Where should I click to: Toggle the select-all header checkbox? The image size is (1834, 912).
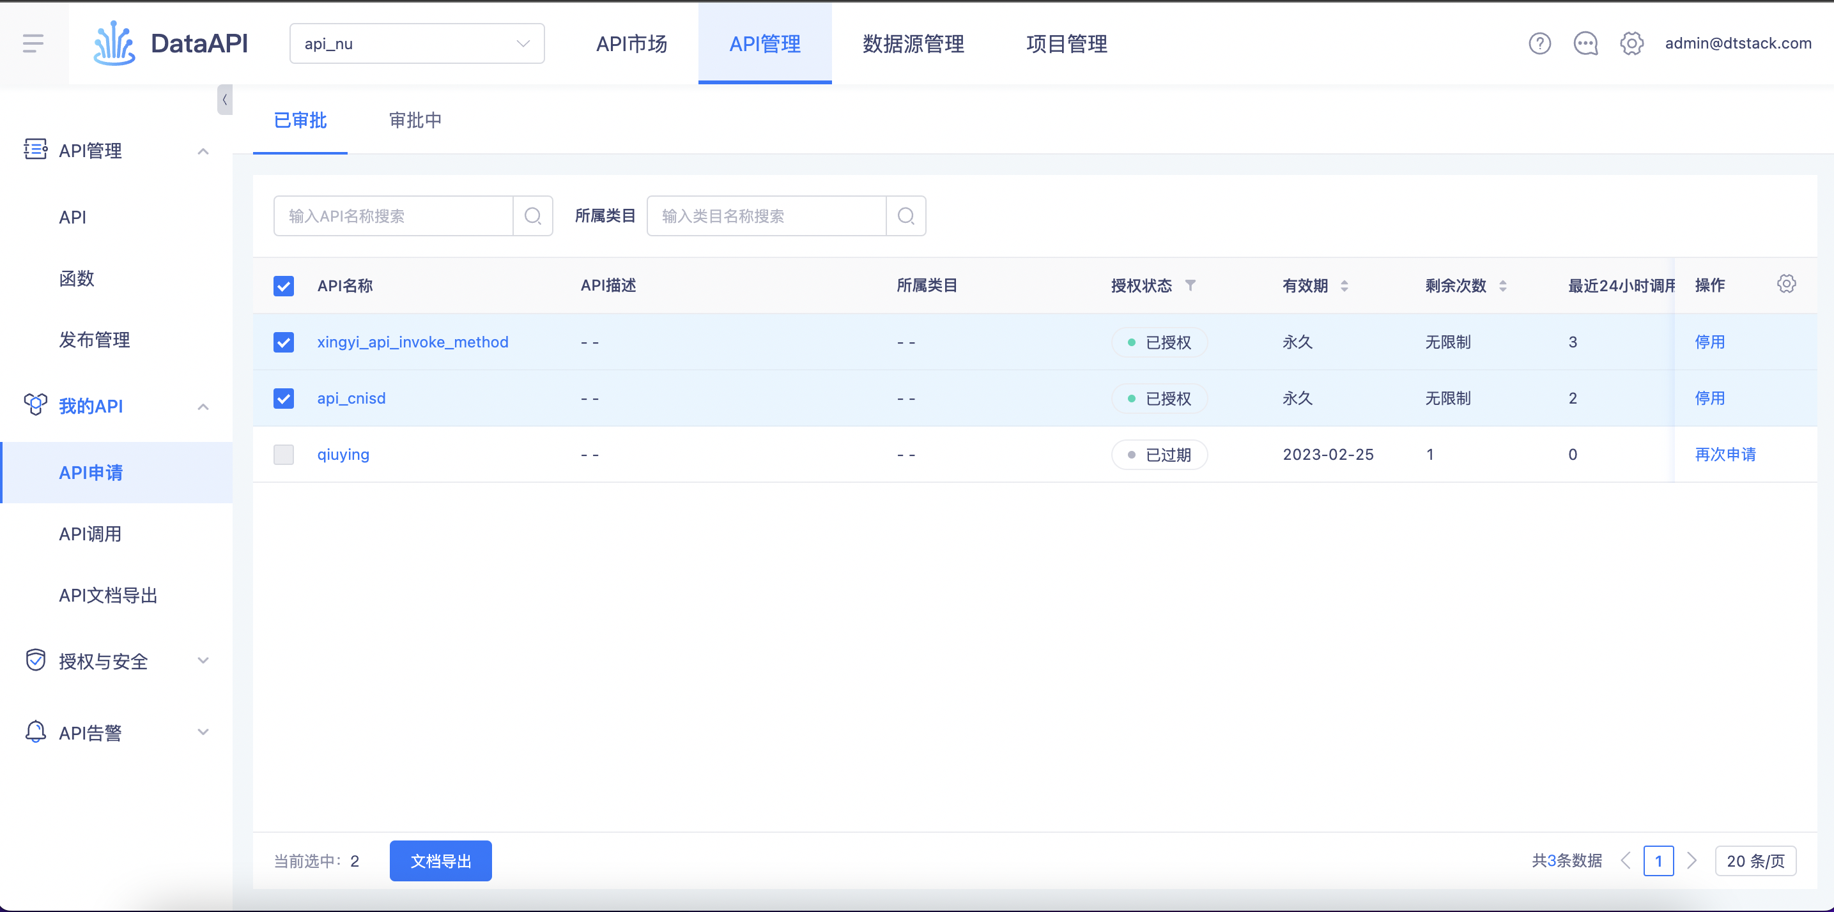click(x=283, y=286)
